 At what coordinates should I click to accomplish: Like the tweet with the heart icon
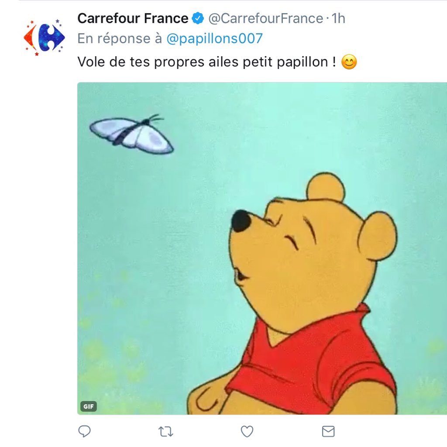click(x=247, y=431)
